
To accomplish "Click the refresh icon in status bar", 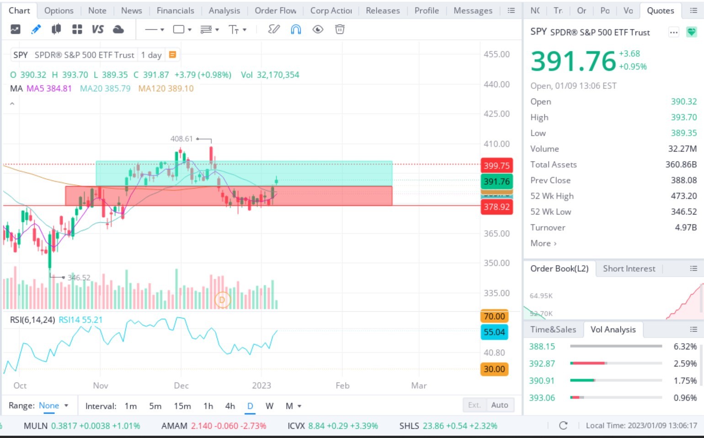I will [x=563, y=426].
